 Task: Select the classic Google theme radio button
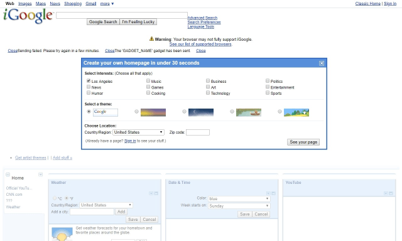tap(89, 112)
